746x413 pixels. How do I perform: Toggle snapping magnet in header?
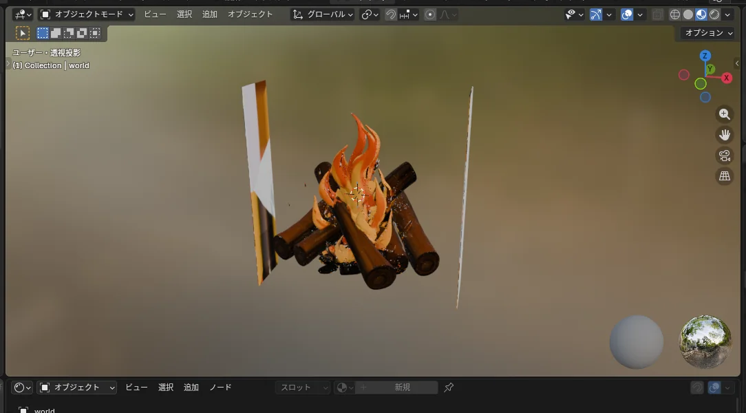391,14
